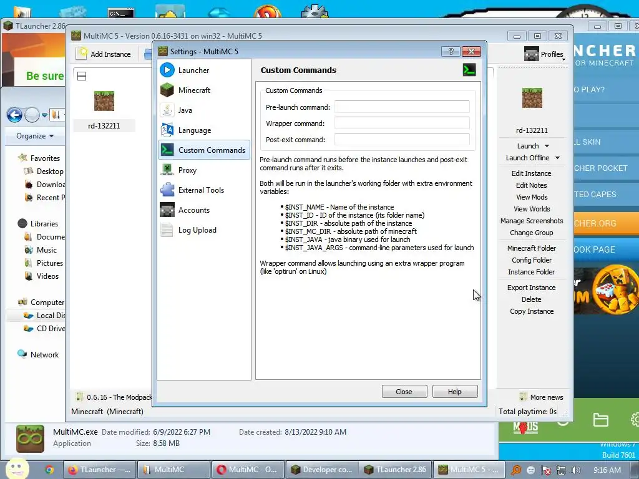The image size is (639, 479).
Task: Open the TLauncher 2.86 taskbar item
Action: coord(396,470)
